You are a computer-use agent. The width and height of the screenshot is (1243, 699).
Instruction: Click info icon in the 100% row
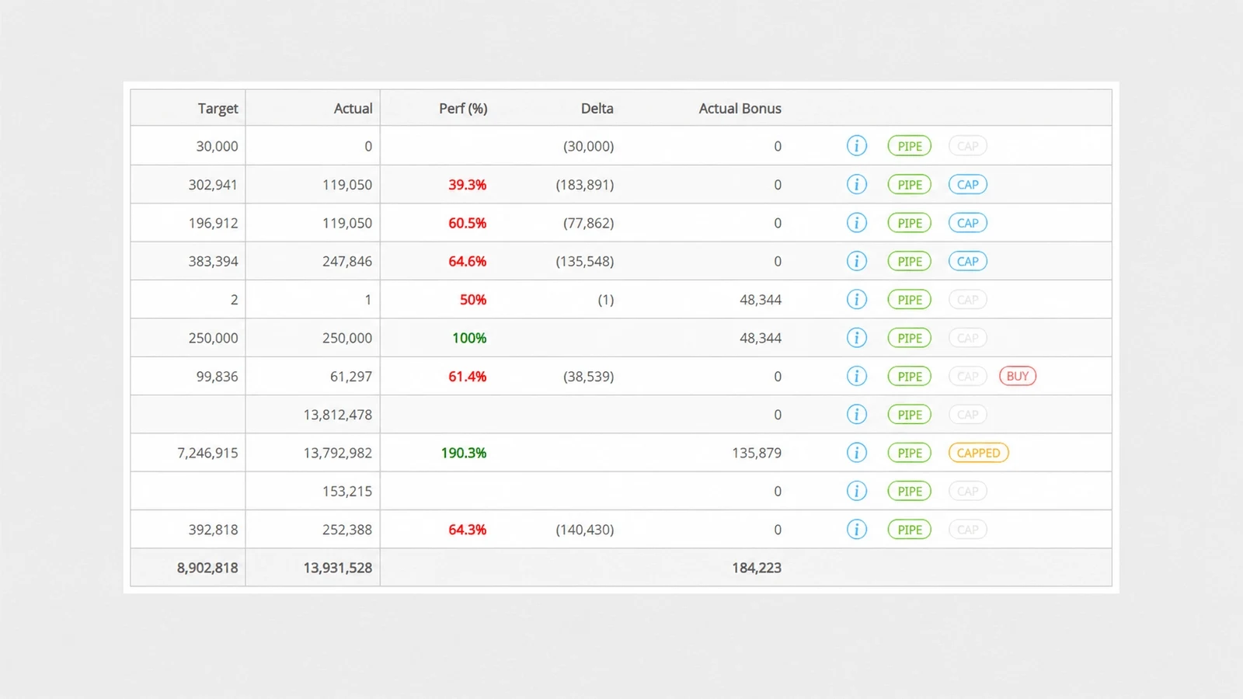pyautogui.click(x=856, y=338)
